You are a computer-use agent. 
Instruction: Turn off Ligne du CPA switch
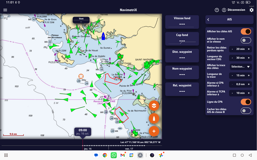246,102
